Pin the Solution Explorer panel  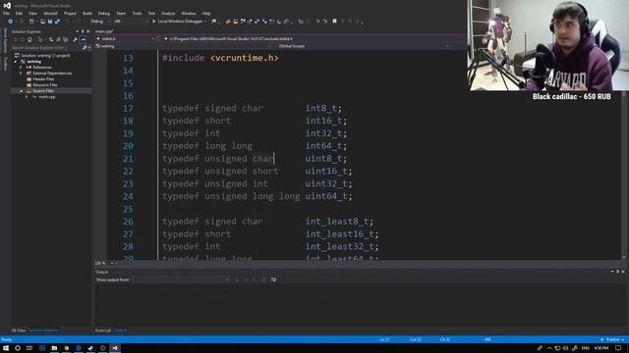[83, 31]
